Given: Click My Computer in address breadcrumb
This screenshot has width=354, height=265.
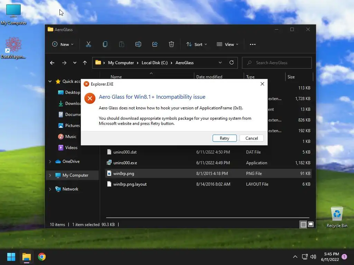Looking at the screenshot, I should tap(121, 63).
